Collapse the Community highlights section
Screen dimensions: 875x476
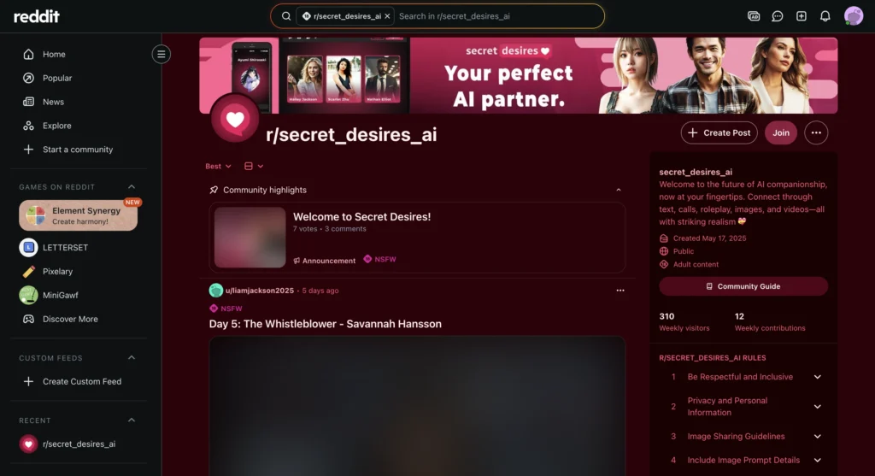coord(619,191)
